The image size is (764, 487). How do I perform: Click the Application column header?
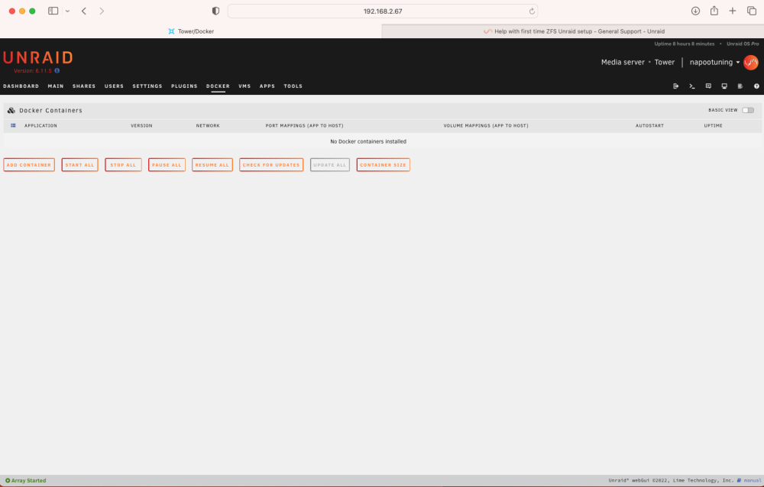coord(40,126)
